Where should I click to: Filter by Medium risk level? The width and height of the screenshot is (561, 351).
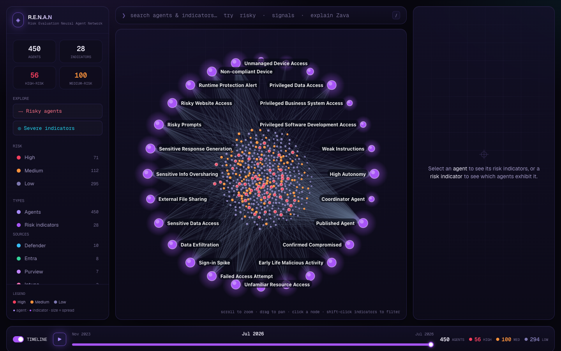click(58, 171)
